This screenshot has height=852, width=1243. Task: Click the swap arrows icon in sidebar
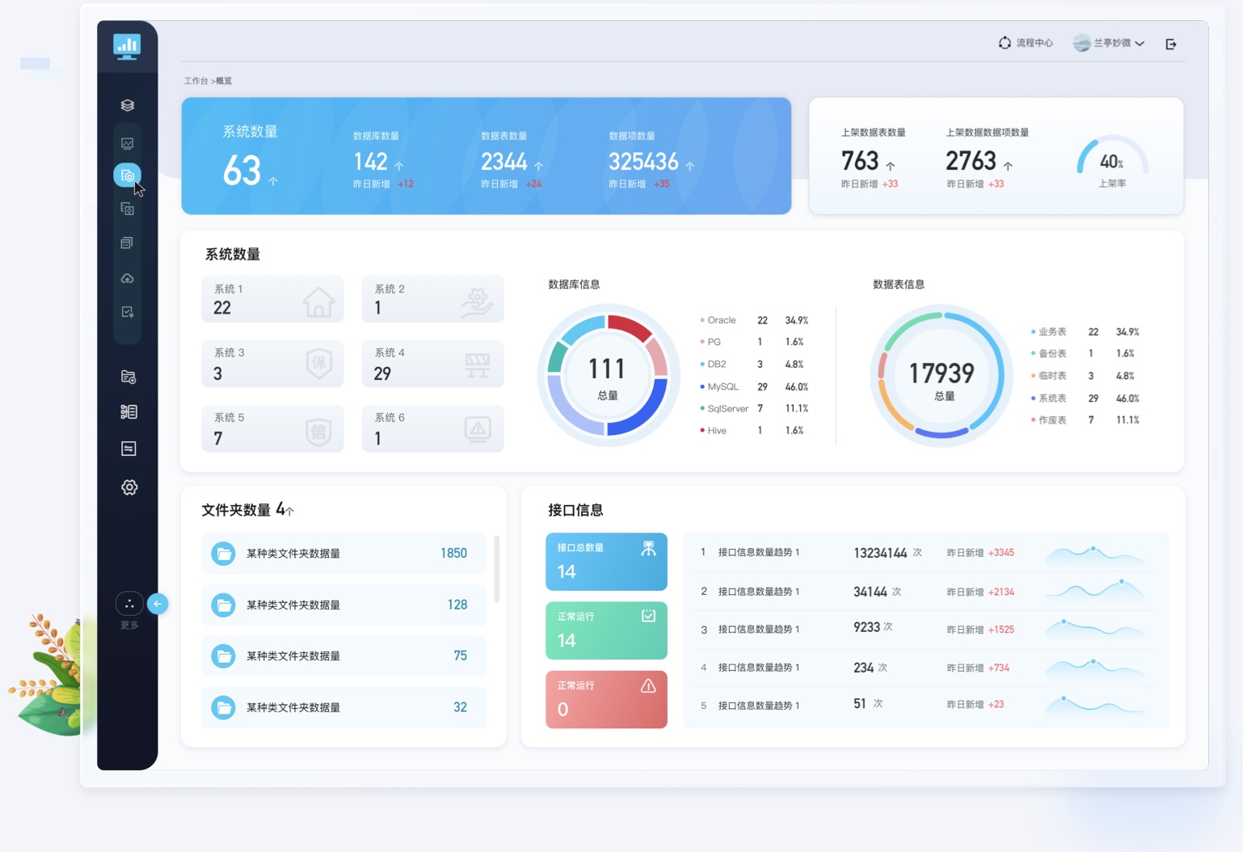point(129,449)
